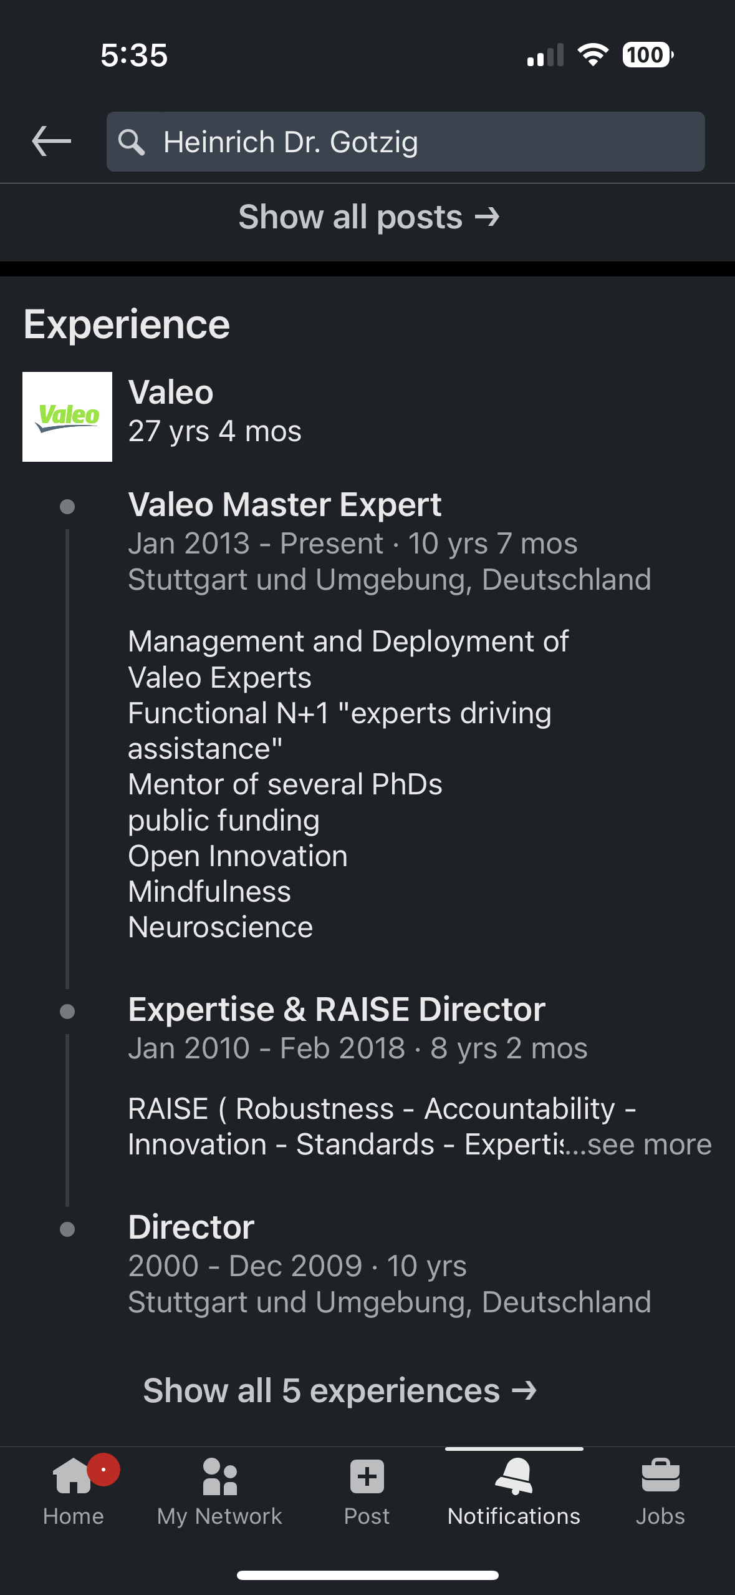Tap the back arrow icon
735x1595 pixels.
pos(52,141)
